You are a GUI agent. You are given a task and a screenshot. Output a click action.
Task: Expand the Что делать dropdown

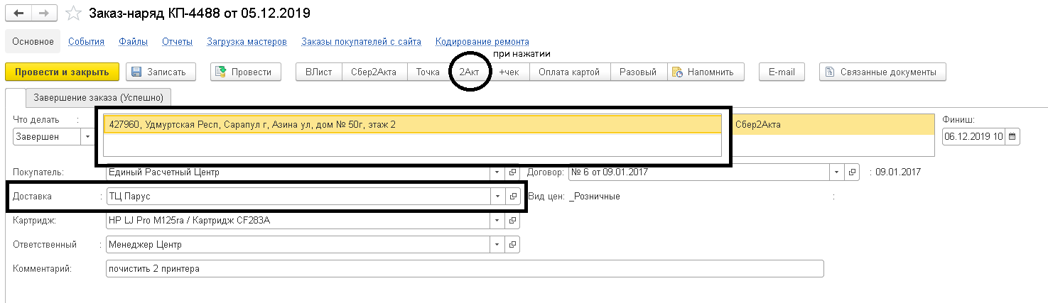pyautogui.click(x=88, y=137)
